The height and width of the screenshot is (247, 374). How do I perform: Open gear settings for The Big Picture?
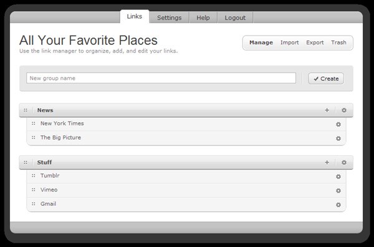click(338, 138)
